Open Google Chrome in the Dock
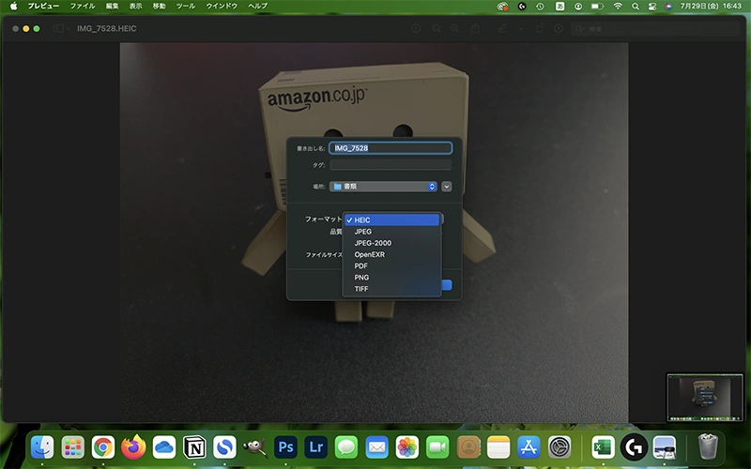751x469 pixels. 103,447
